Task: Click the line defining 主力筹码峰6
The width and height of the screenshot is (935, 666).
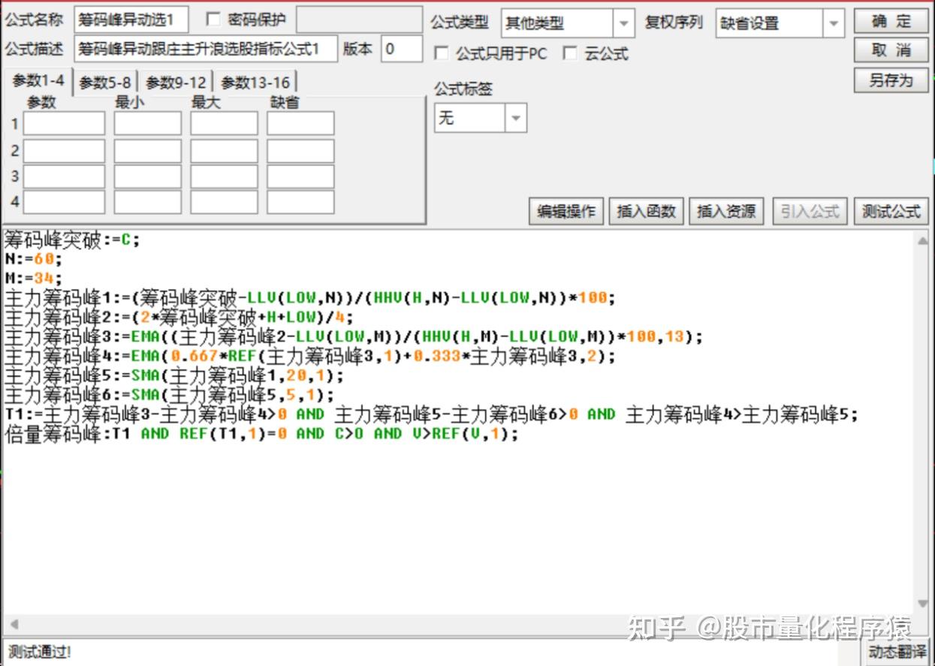Action: (170, 395)
